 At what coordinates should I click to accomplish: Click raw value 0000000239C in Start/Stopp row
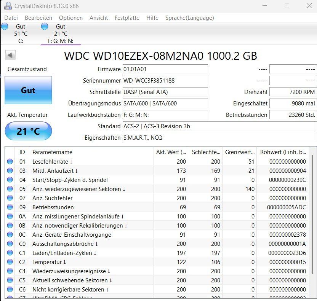click(287, 180)
